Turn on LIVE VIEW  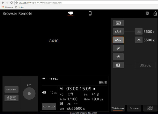coord(11,89)
